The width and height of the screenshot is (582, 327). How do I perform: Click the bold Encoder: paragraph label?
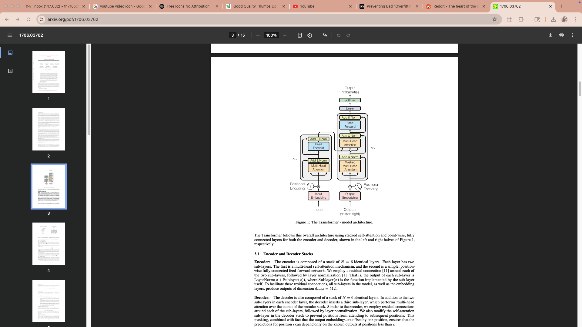pyautogui.click(x=262, y=262)
